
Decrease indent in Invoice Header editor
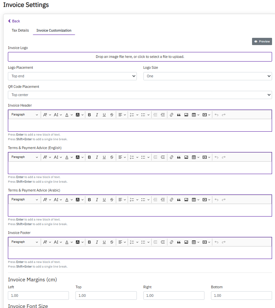tap(155, 115)
